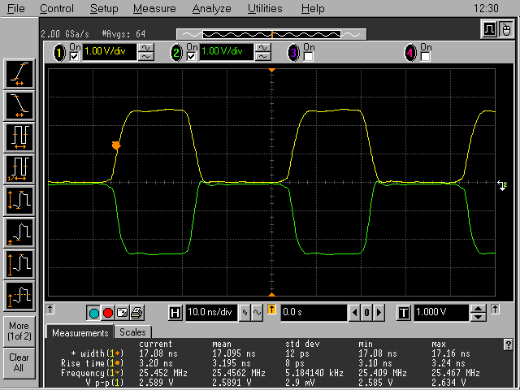The height and width of the screenshot is (390, 520).
Task: Enable channel 3 On checkbox
Action: point(309,57)
